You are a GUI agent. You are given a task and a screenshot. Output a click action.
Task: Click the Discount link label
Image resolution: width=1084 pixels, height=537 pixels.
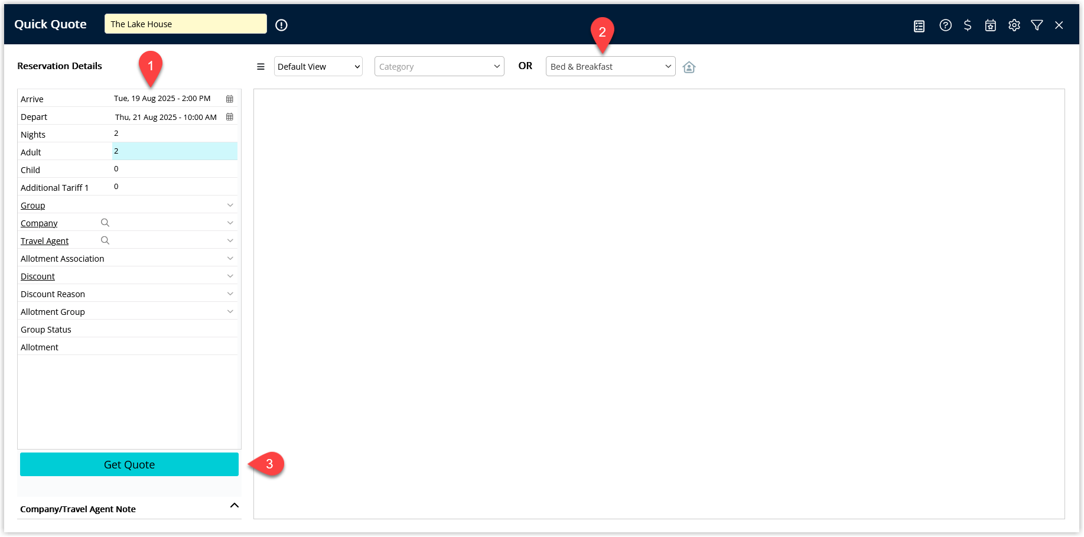(38, 276)
